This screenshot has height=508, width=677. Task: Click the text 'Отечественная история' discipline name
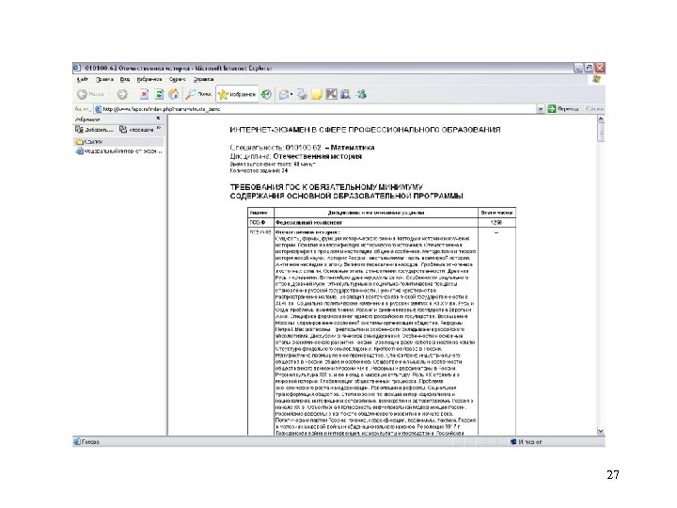[x=318, y=156]
